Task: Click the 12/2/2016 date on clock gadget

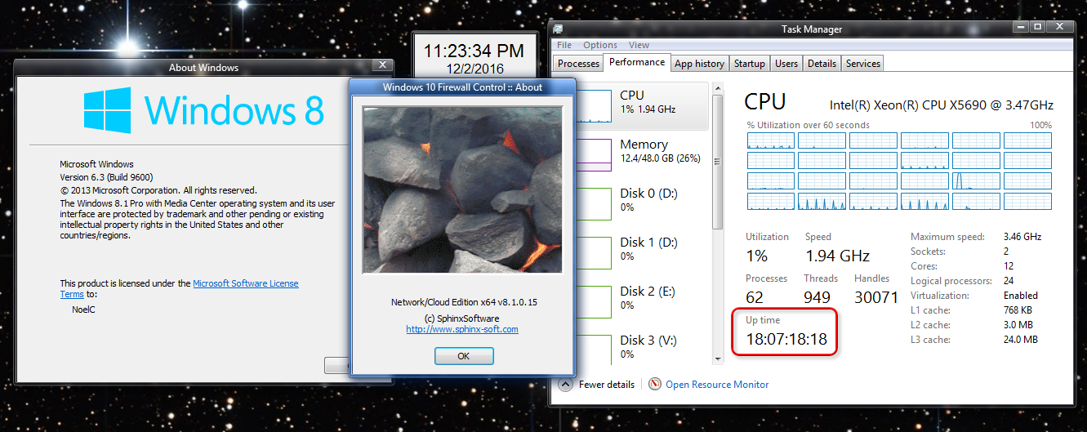Action: tap(474, 69)
